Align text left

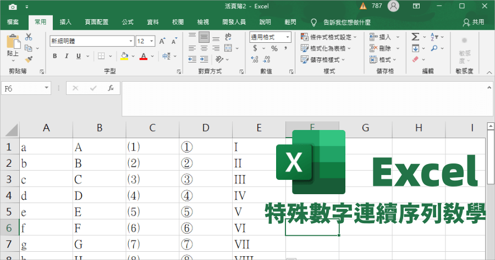point(192,48)
